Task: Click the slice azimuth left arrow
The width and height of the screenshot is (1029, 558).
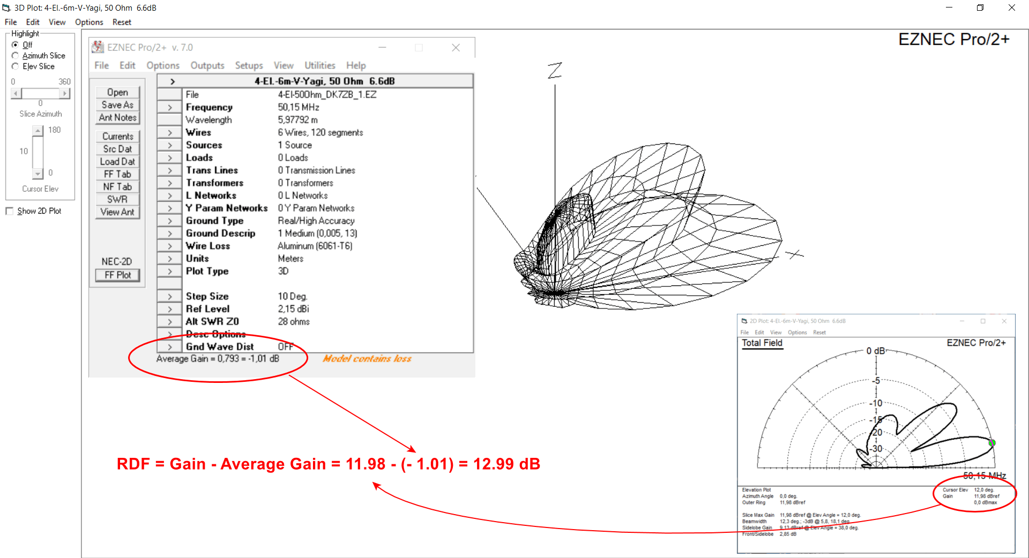Action: click(x=16, y=93)
